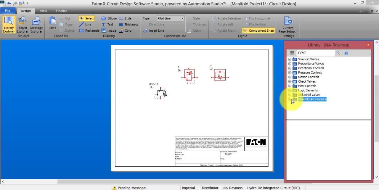This screenshot has height=190, width=379.
Task: Collapse the ribbon with the caret icon
Action: coord(361,11)
